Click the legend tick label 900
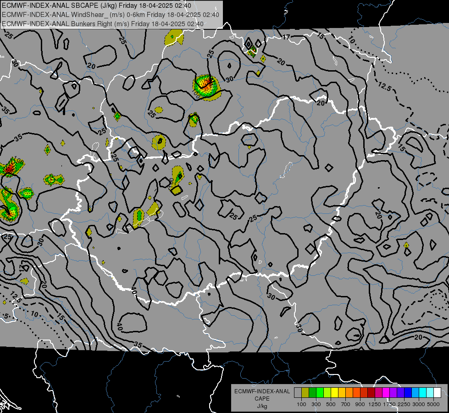449x413 pixels. coord(360,404)
